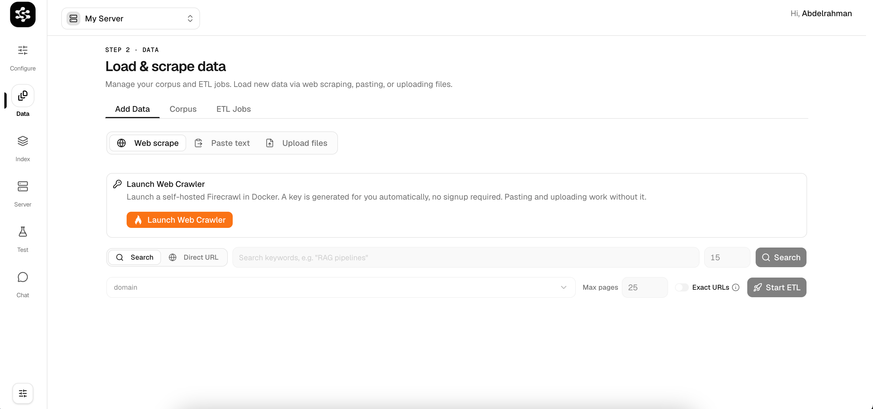
Task: Select the Web scrape option
Action: [148, 143]
